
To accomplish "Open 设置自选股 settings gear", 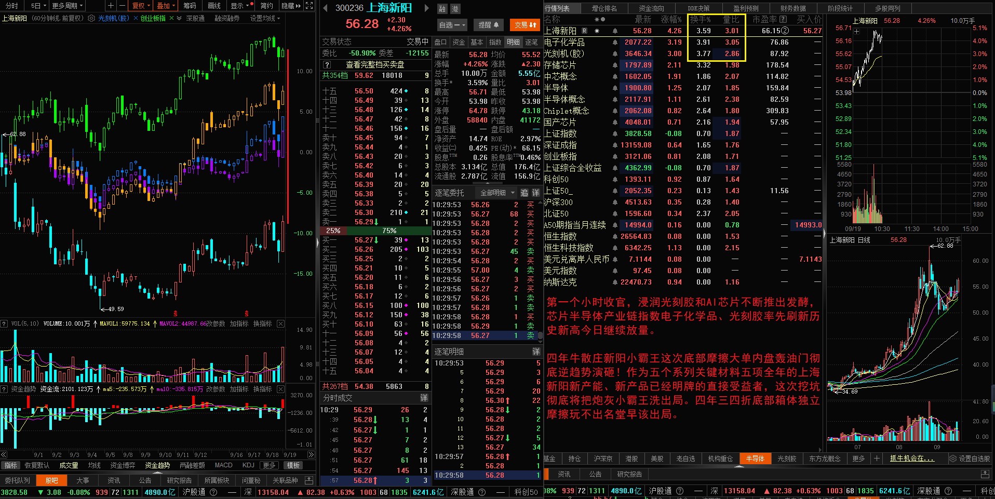I will pyautogui.click(x=970, y=458).
